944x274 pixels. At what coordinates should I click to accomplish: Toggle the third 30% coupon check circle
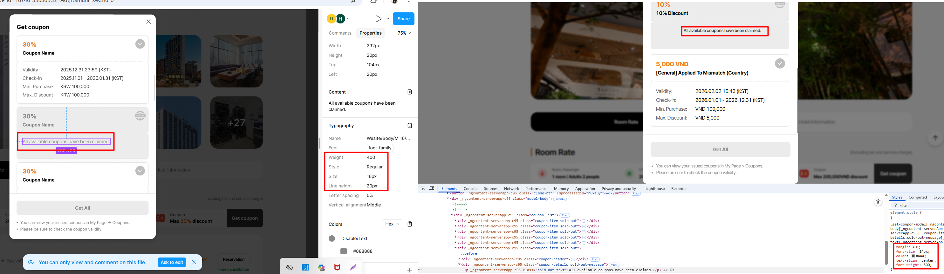click(140, 171)
